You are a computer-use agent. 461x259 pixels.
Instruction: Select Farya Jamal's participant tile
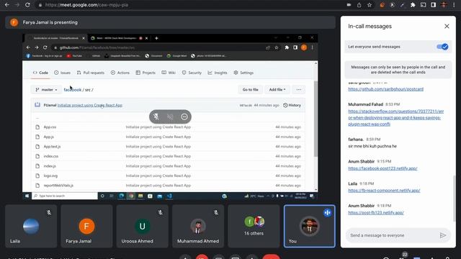pyautogui.click(x=86, y=226)
